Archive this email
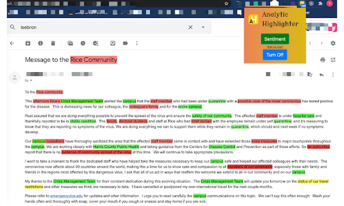This screenshot has height=206, width=344. (28, 43)
